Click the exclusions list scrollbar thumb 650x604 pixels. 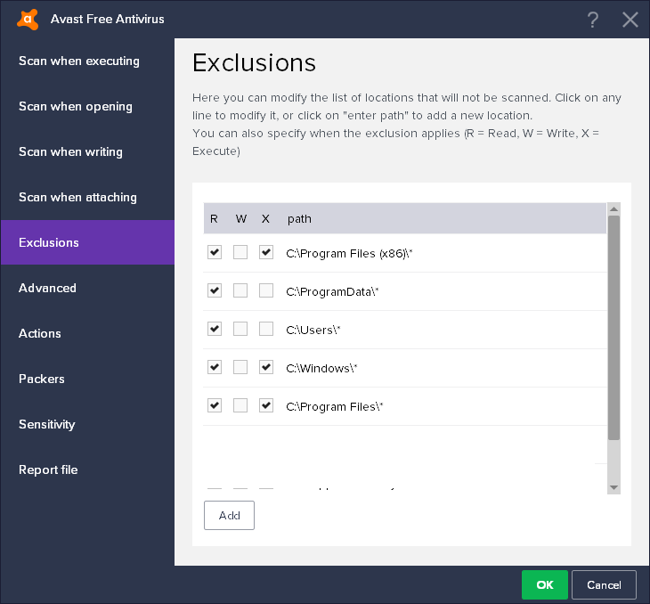[613, 327]
